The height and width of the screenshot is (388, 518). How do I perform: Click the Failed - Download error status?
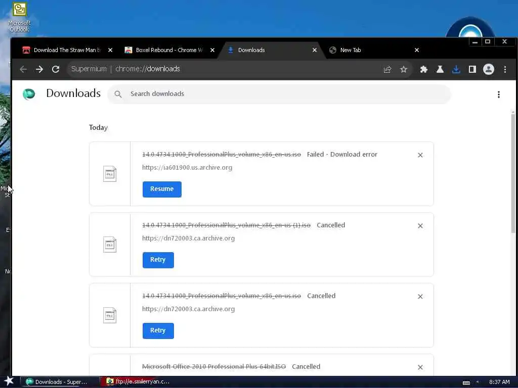point(342,155)
